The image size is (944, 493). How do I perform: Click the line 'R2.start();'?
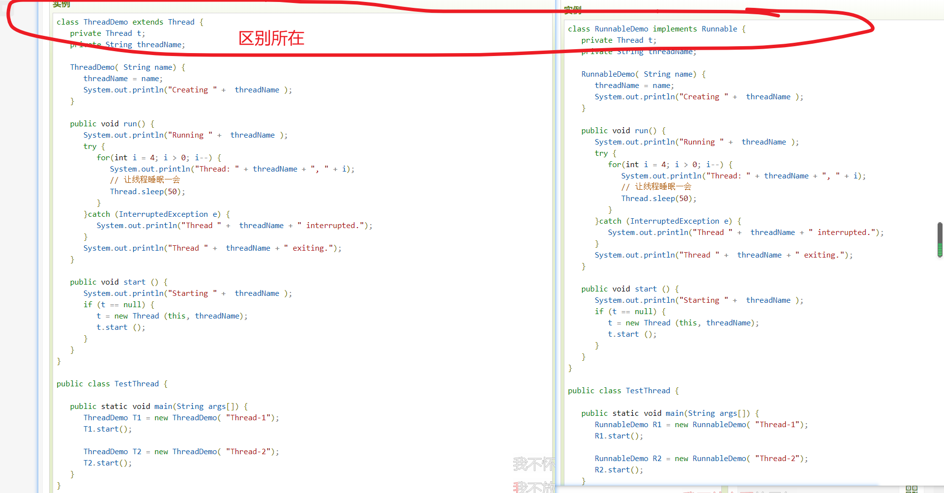619,470
